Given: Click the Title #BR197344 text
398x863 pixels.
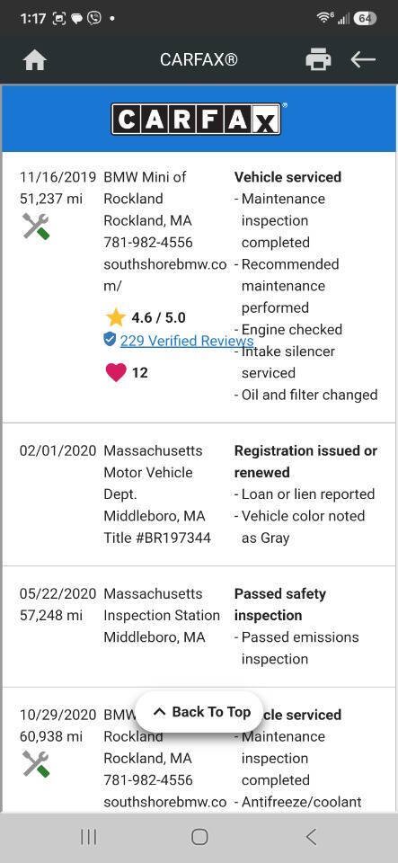Looking at the screenshot, I should (157, 538).
